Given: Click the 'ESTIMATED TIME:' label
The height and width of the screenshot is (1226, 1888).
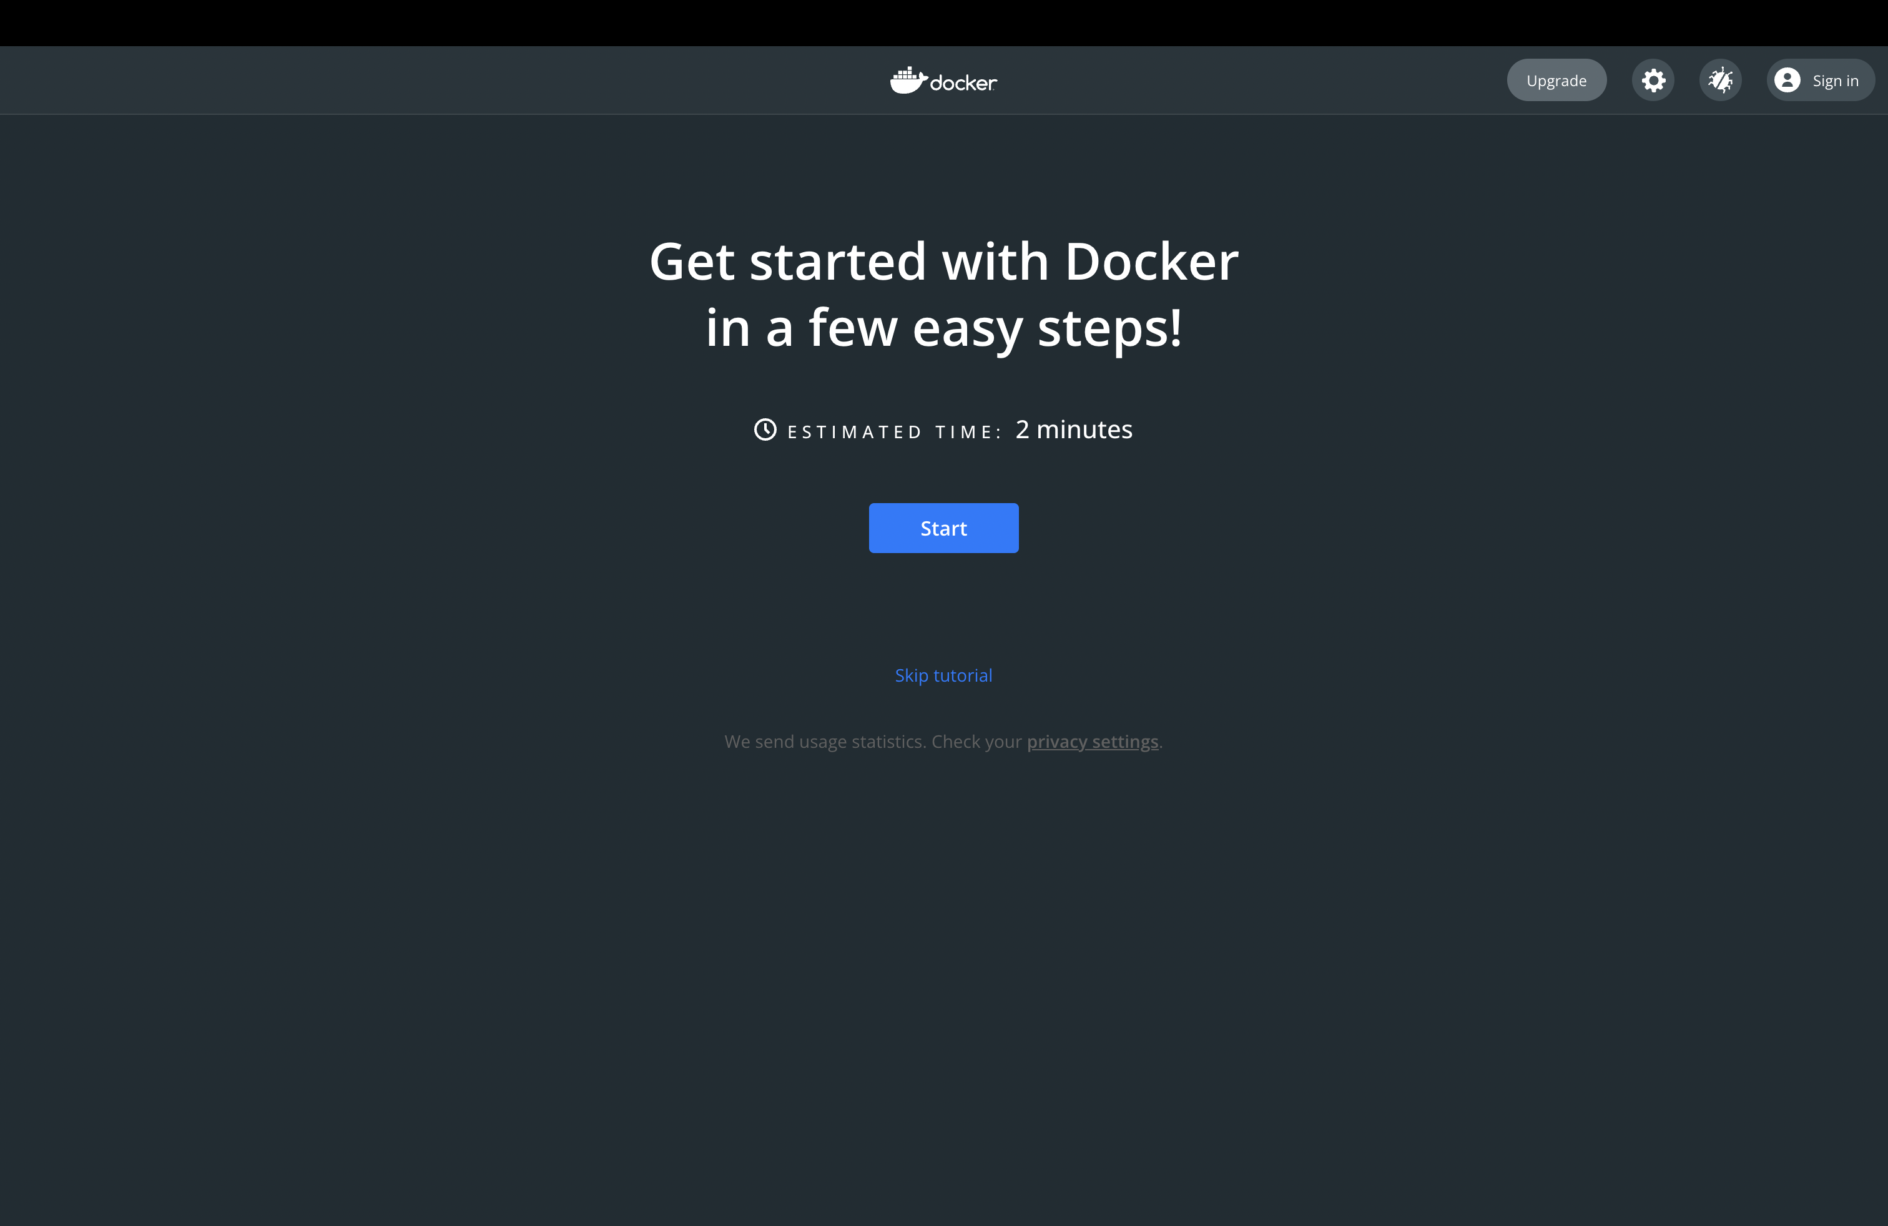Looking at the screenshot, I should 894,432.
